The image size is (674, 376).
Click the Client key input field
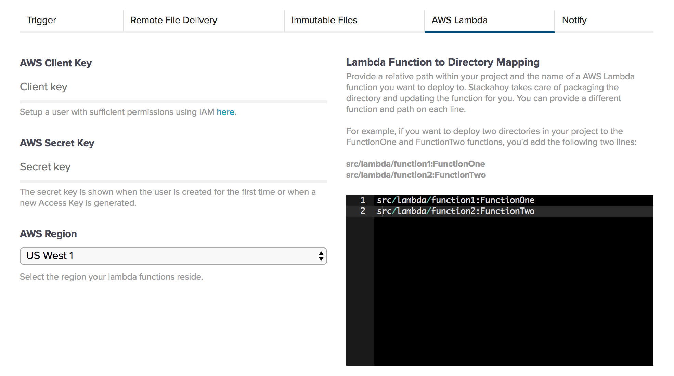[173, 87]
